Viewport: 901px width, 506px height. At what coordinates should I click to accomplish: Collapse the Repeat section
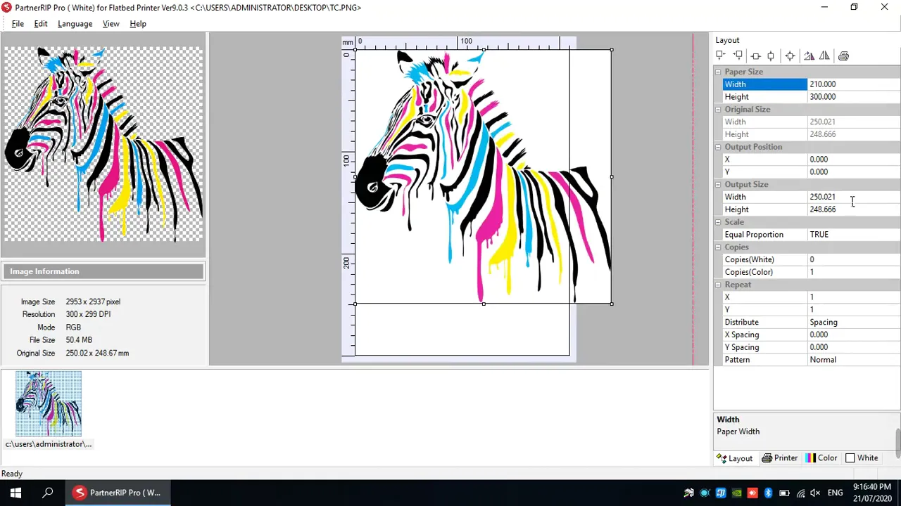[x=718, y=285]
